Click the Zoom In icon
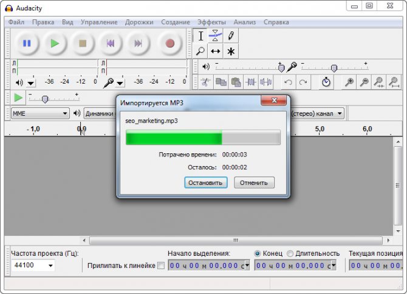 [x=349, y=82]
